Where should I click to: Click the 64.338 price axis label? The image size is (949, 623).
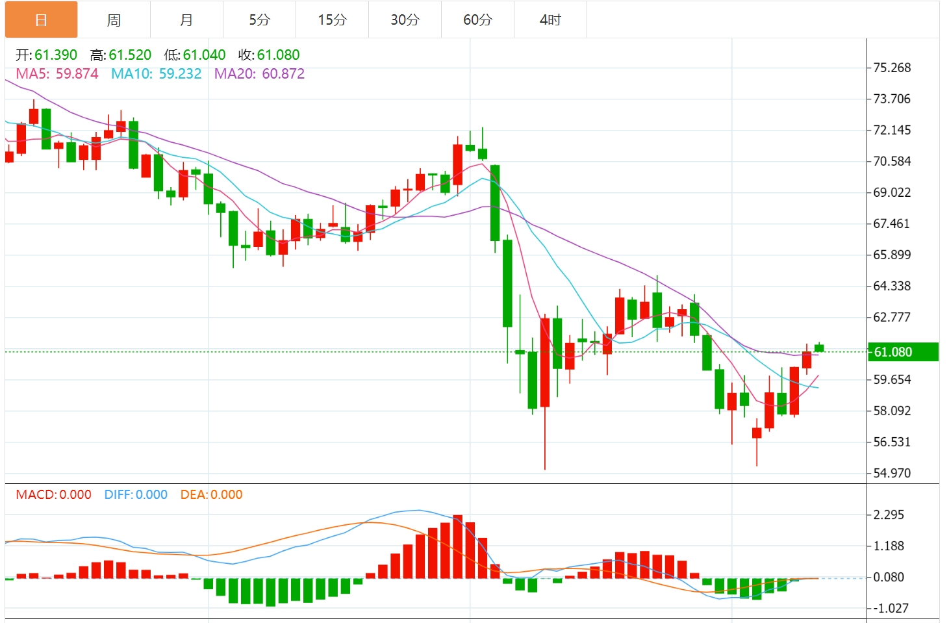(892, 286)
